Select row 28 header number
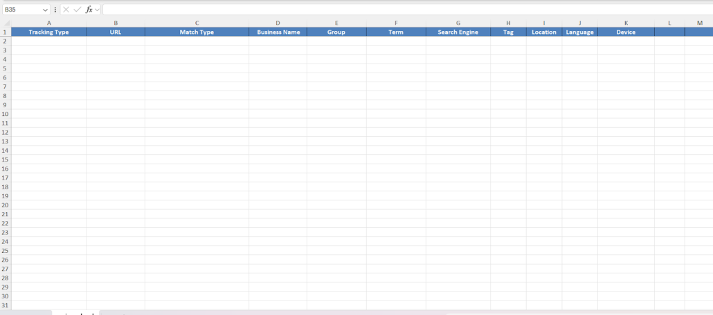The height and width of the screenshot is (315, 713). pyautogui.click(x=6, y=278)
